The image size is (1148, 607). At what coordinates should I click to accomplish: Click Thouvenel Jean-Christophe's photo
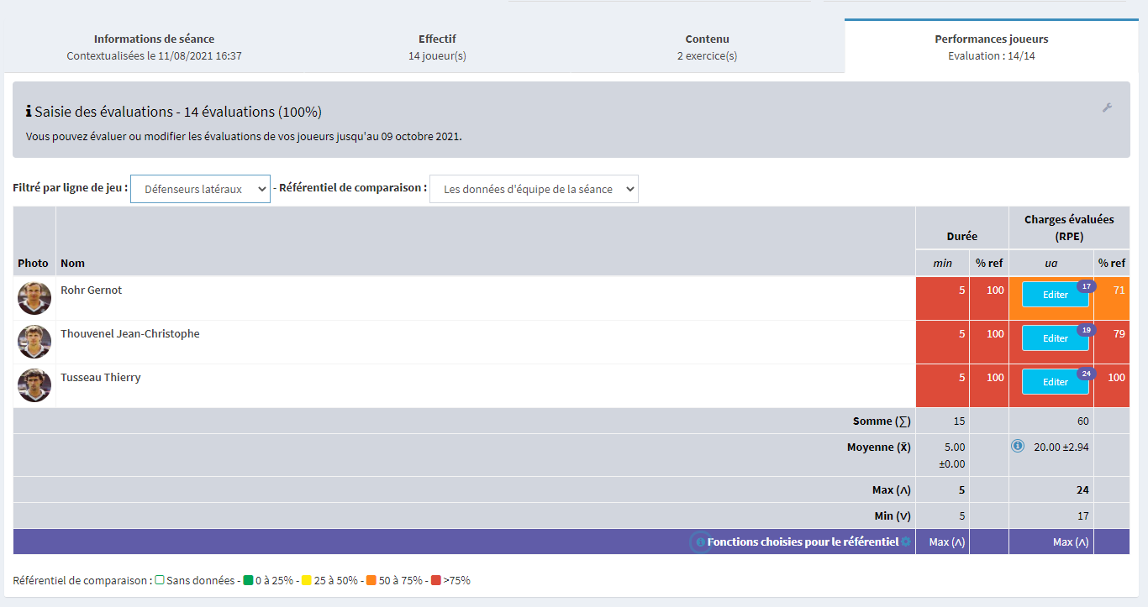pos(34,342)
